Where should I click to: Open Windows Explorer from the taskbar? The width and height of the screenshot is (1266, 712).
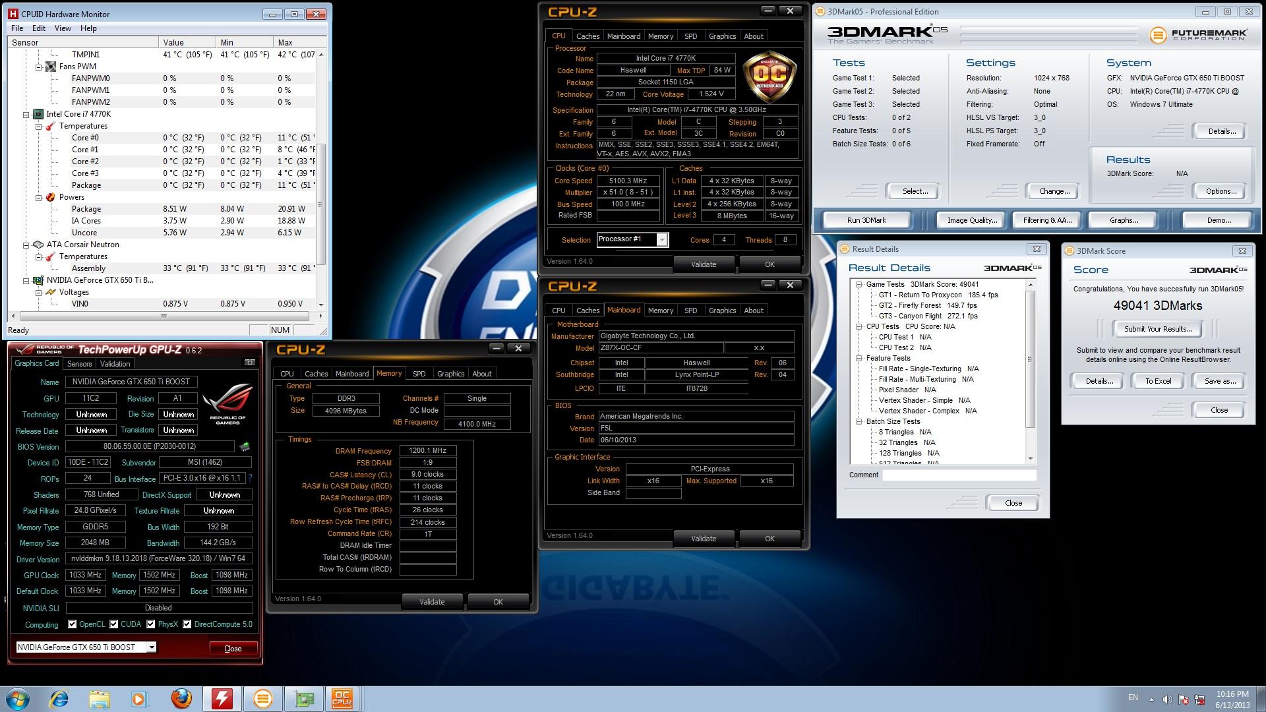[99, 698]
